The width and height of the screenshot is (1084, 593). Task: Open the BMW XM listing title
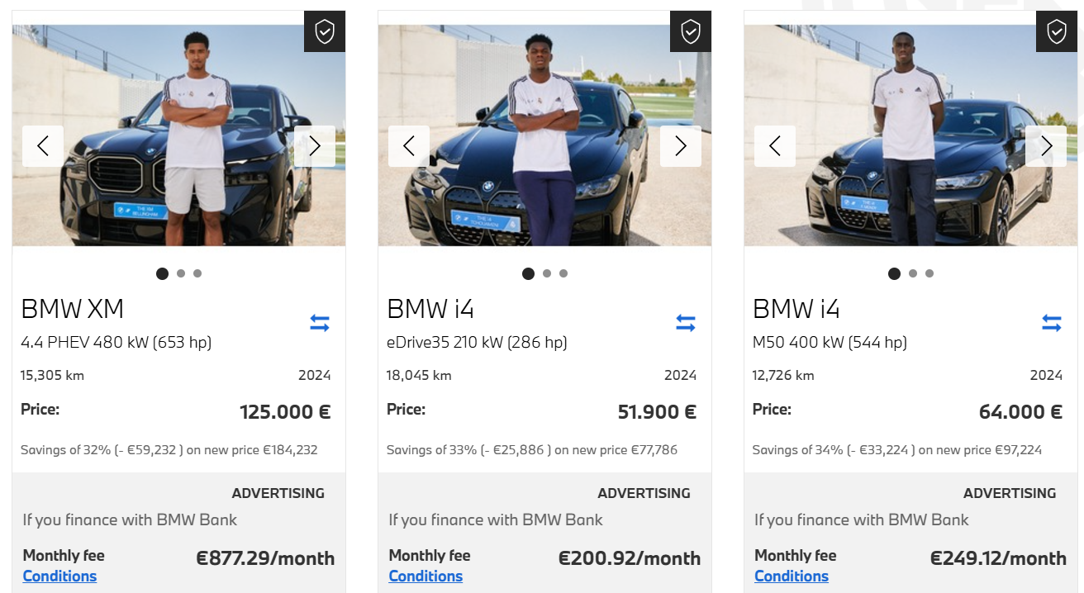tap(73, 310)
